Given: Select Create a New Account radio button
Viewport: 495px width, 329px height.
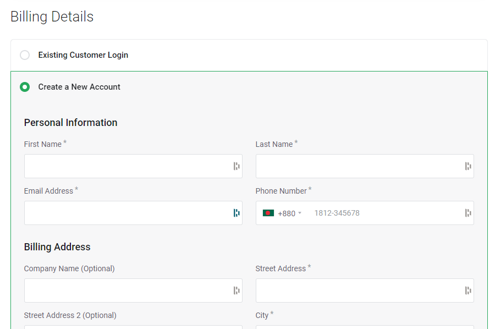Looking at the screenshot, I should point(25,87).
